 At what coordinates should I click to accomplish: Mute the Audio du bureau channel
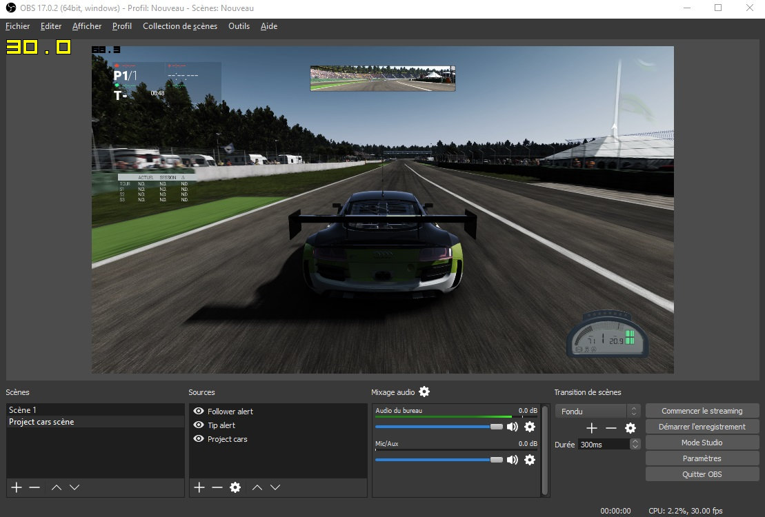(x=512, y=427)
